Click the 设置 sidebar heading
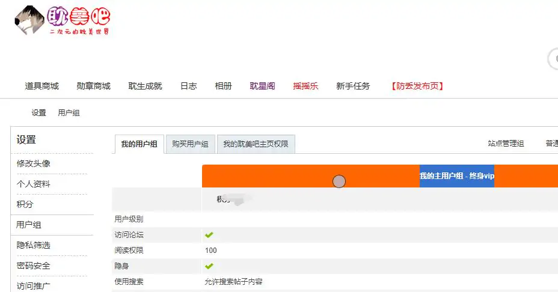 tap(26, 140)
